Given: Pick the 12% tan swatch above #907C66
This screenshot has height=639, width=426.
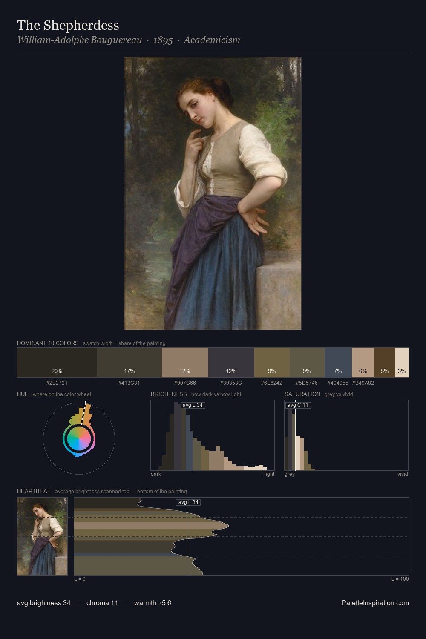Looking at the screenshot, I should tap(185, 363).
